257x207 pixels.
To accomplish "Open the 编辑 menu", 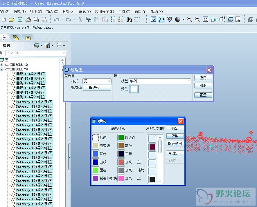I will coord(20,12).
